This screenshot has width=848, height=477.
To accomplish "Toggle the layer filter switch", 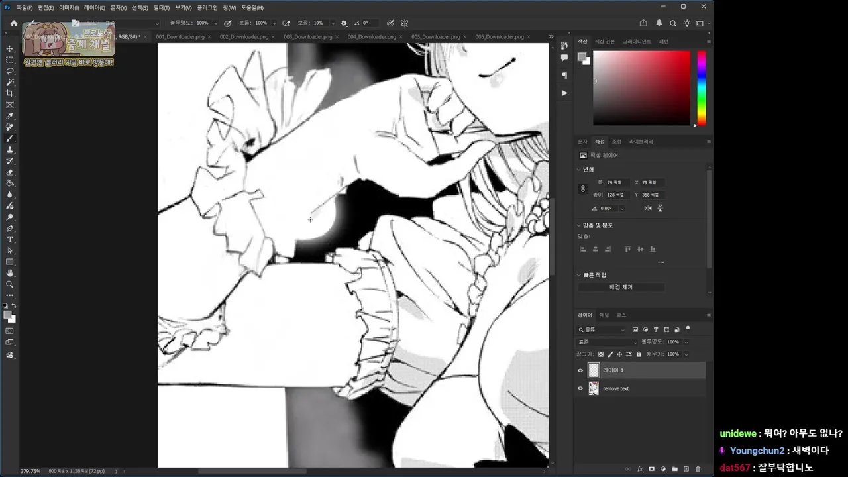I will [x=688, y=328].
